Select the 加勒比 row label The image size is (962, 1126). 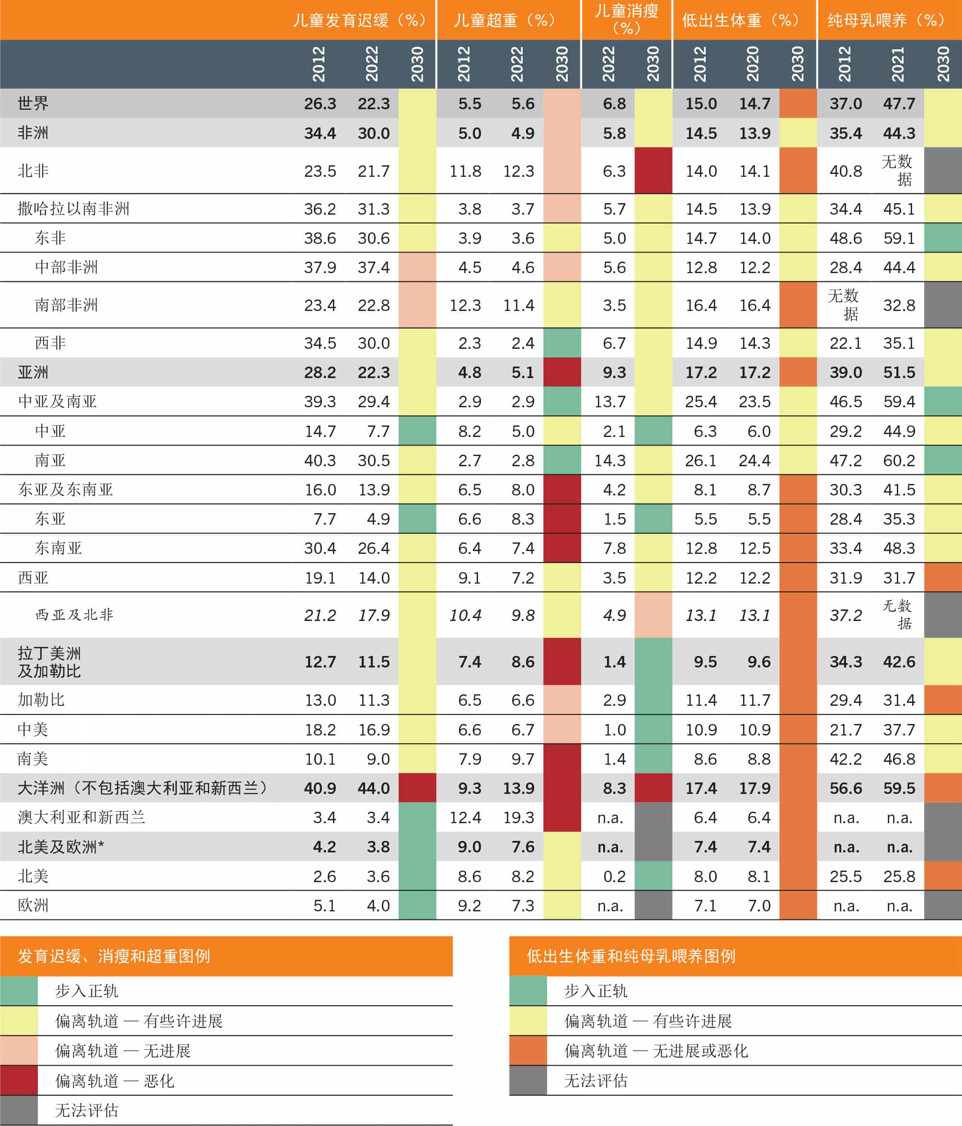click(x=41, y=700)
